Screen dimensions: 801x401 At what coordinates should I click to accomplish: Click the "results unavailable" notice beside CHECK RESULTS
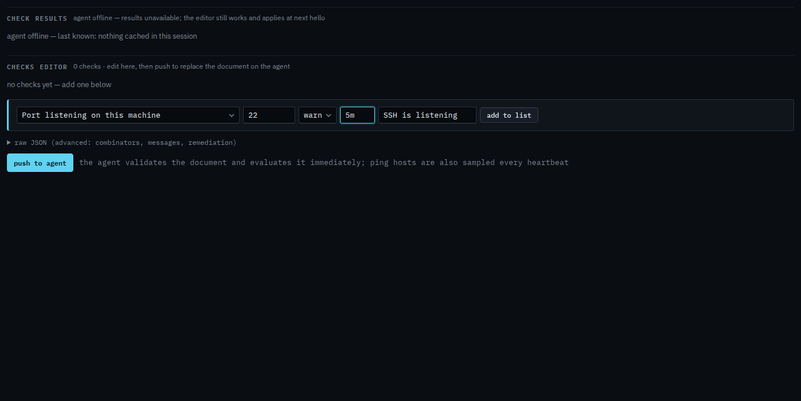coord(199,18)
